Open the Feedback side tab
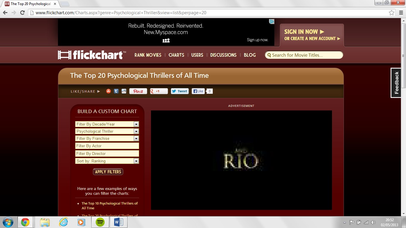 396,83
